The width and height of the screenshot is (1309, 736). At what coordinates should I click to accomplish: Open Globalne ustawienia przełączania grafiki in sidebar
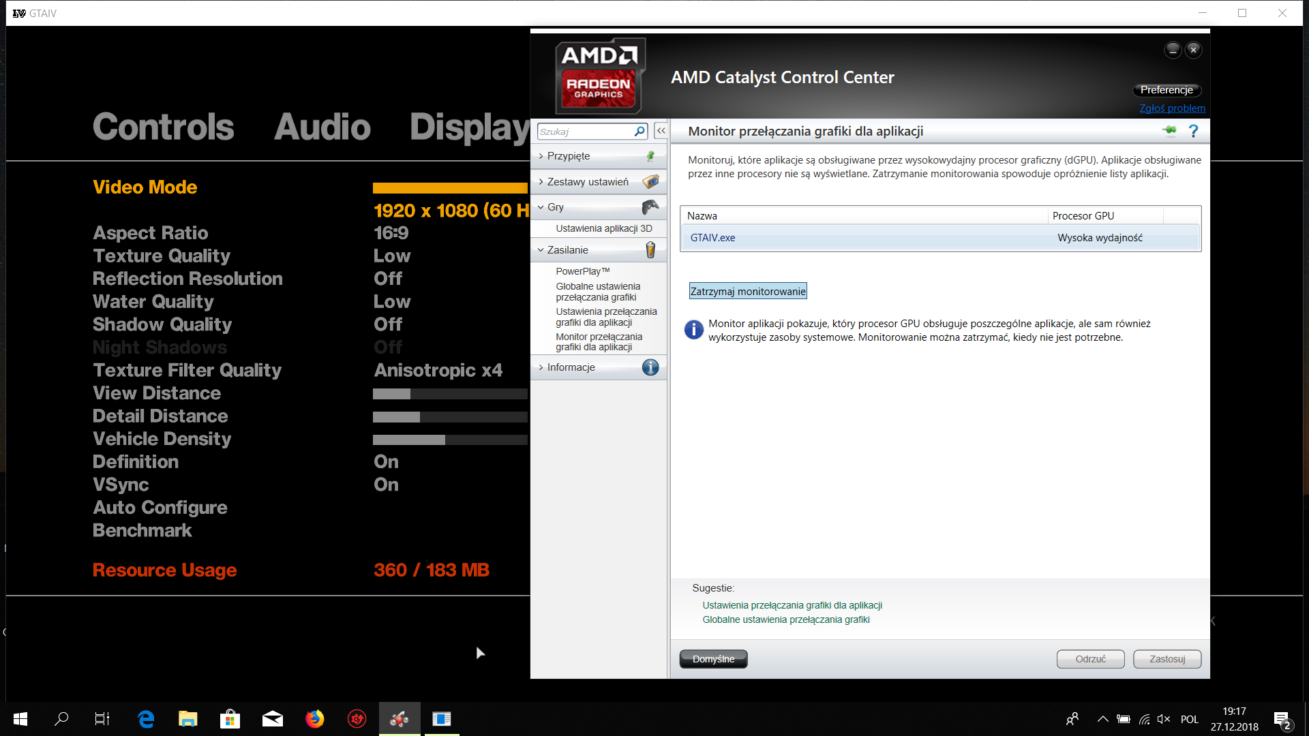pos(598,292)
